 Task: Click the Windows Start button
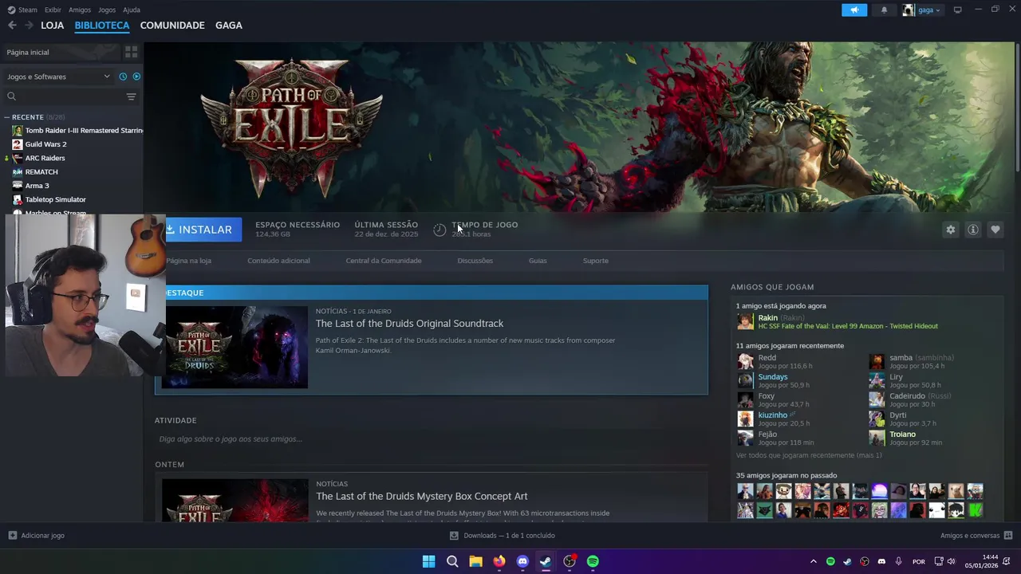(x=428, y=561)
